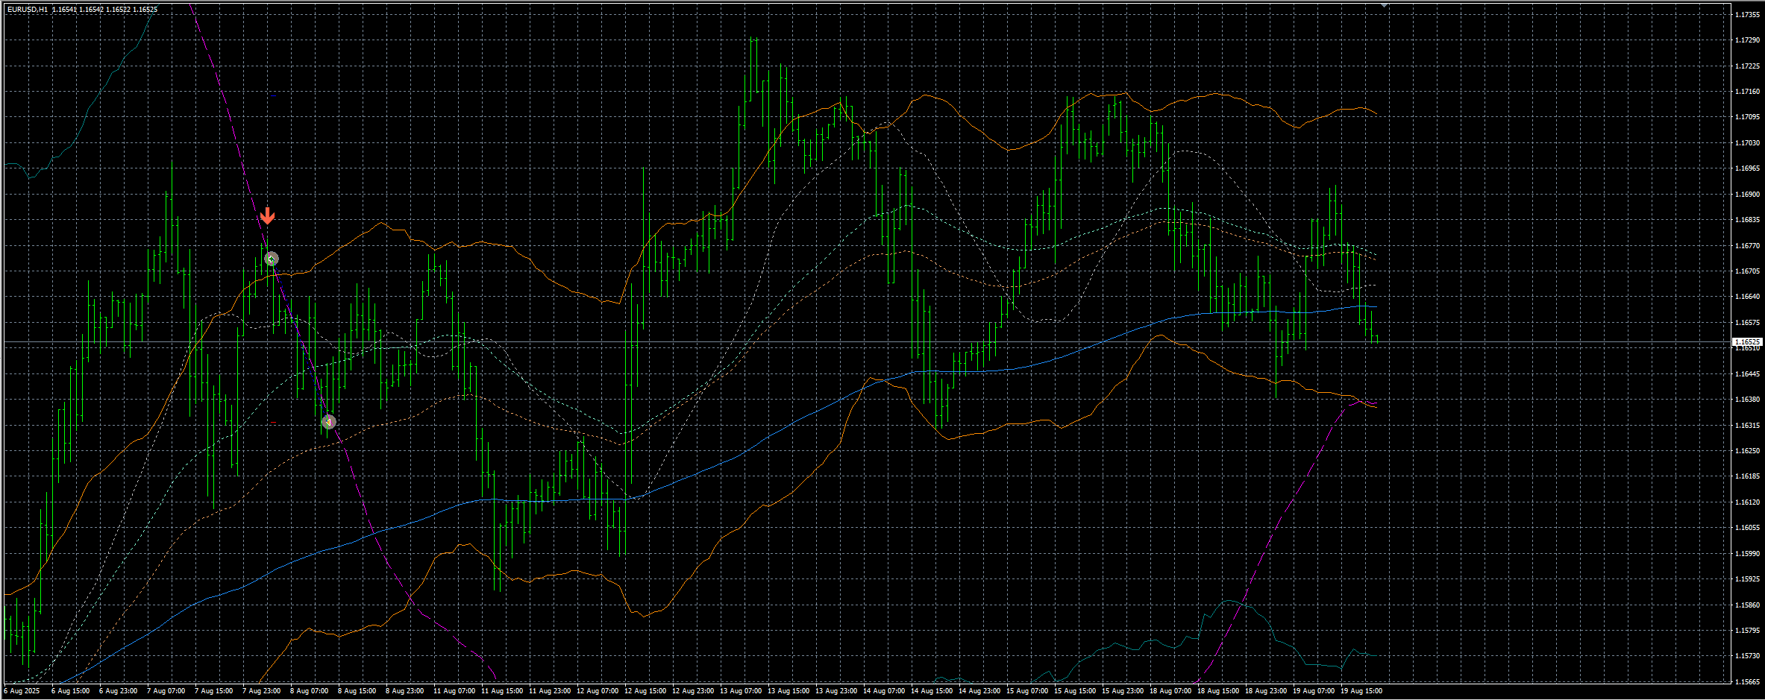The height and width of the screenshot is (700, 1765).
Task: Click the 1.17095 price scale label
Action: [1747, 117]
